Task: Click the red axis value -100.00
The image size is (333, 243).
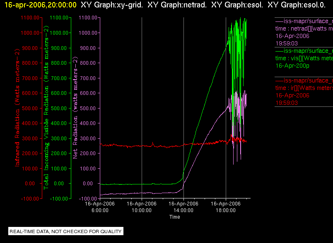Action: tap(30, 198)
